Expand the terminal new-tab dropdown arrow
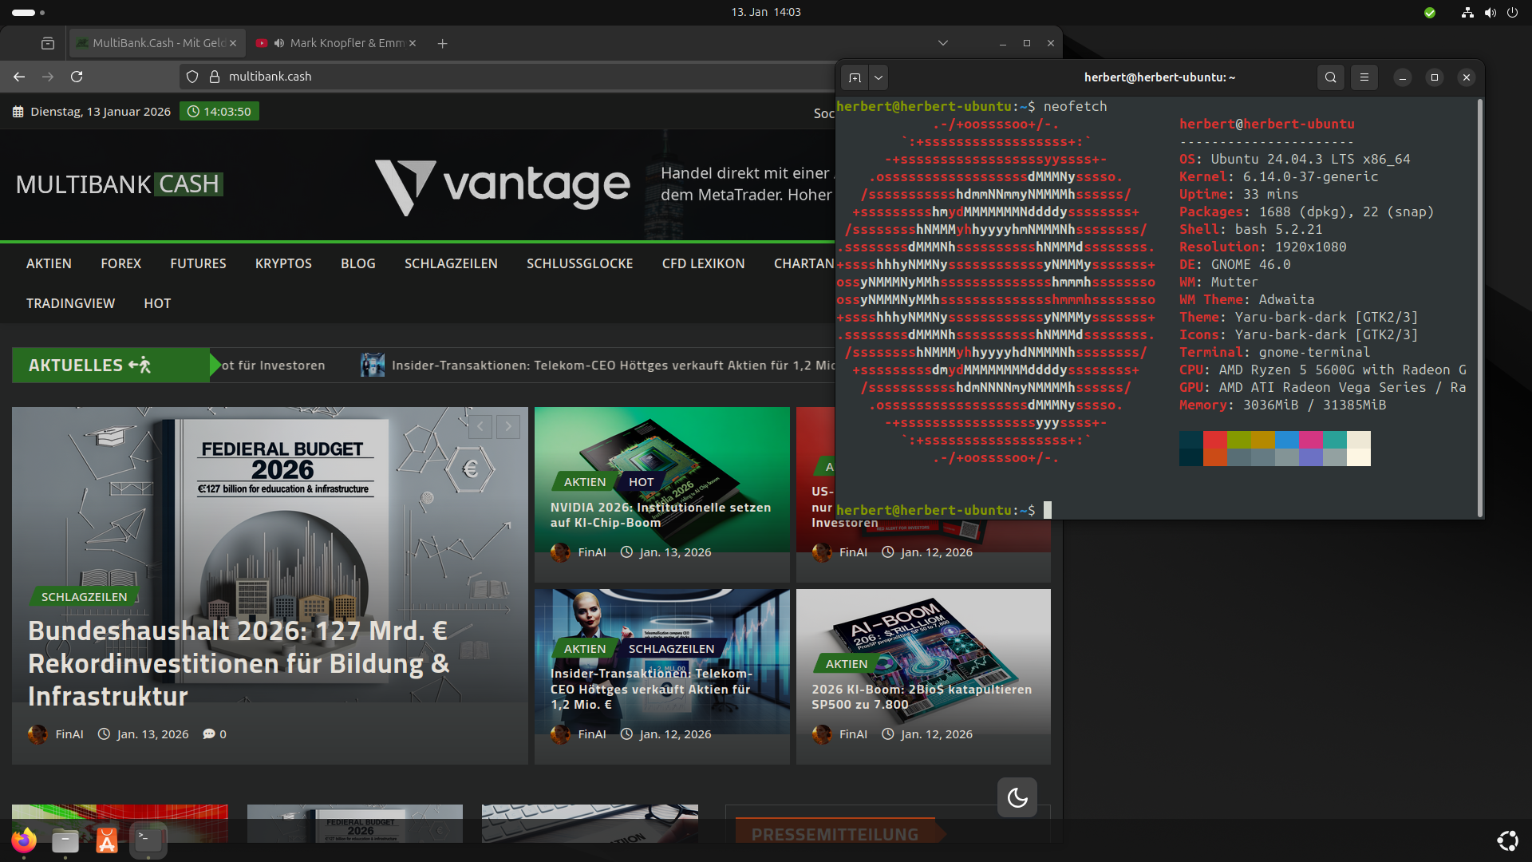This screenshot has width=1532, height=862. pos(879,77)
